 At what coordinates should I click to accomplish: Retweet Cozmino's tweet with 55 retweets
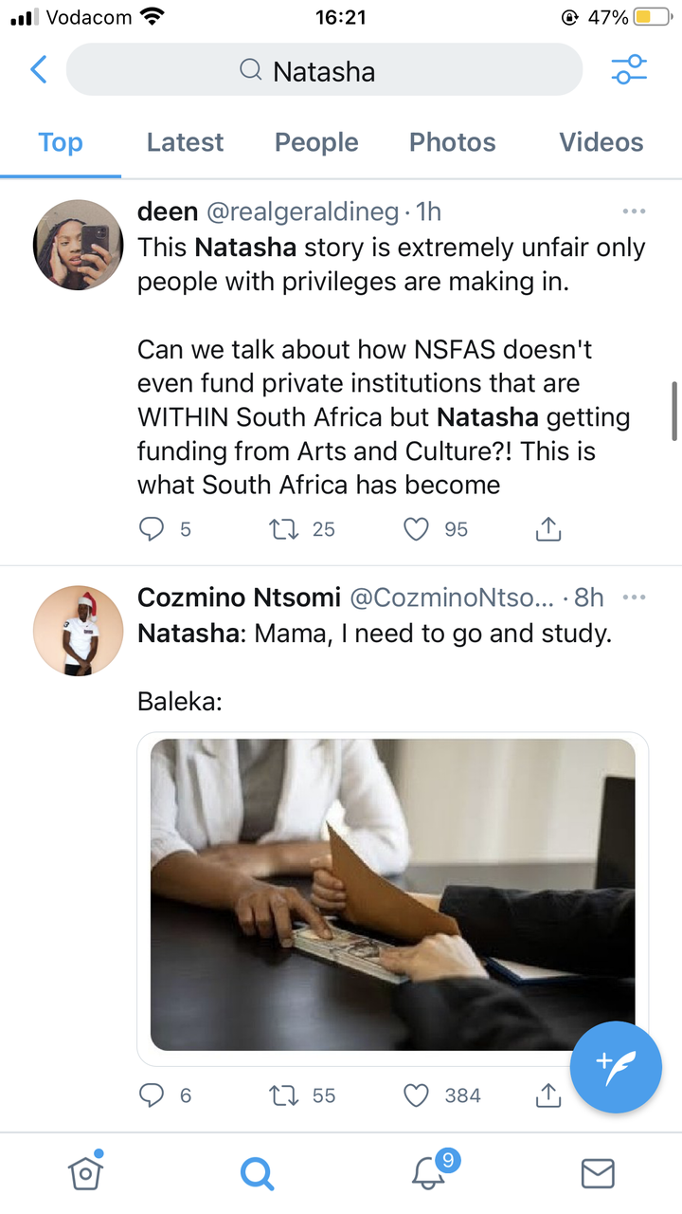(283, 1095)
